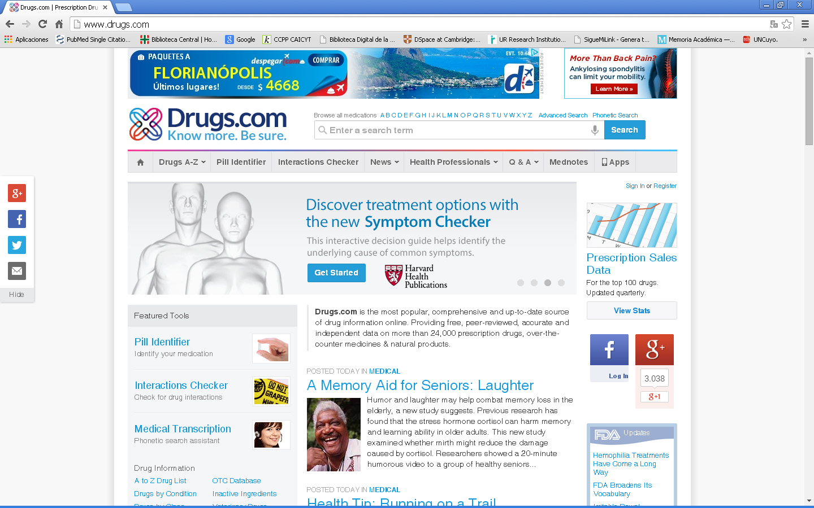Click large Facebook Log In tile
The height and width of the screenshot is (508, 814).
(609, 358)
